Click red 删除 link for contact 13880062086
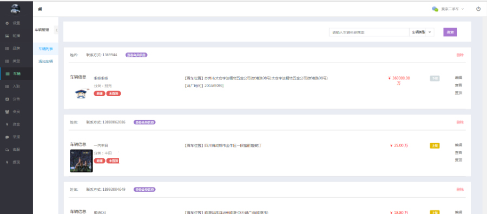 tap(460, 122)
